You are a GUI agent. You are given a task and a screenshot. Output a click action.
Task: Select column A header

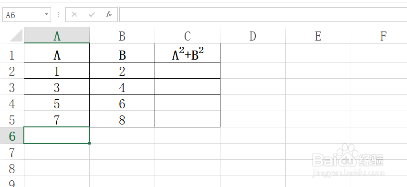click(x=57, y=36)
